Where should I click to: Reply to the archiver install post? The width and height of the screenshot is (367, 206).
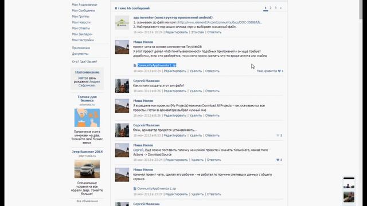212,136
